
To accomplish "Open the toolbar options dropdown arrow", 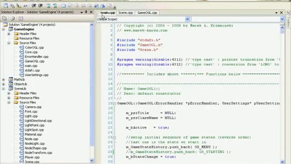I will click(x=115, y=7).
